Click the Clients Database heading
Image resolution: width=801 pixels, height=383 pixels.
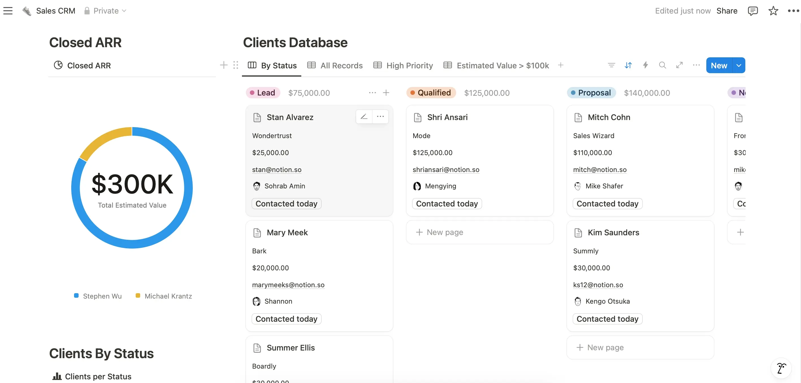click(x=295, y=43)
